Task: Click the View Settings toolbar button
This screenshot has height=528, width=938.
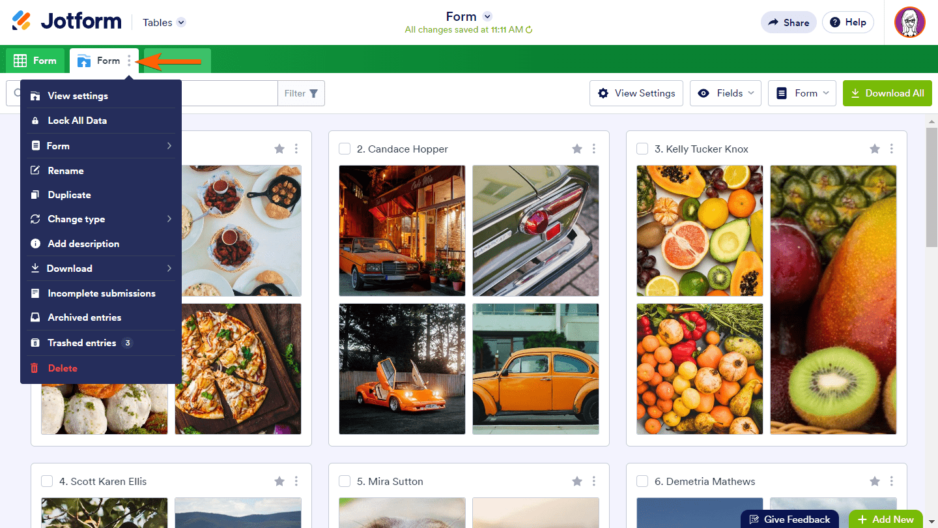Action: point(636,93)
